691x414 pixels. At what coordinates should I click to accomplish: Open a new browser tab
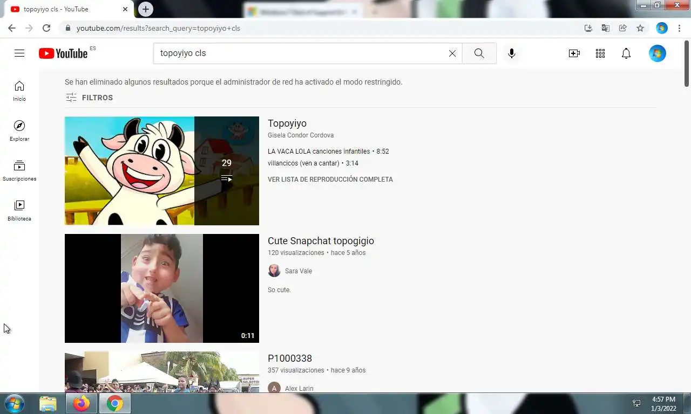[x=145, y=9]
